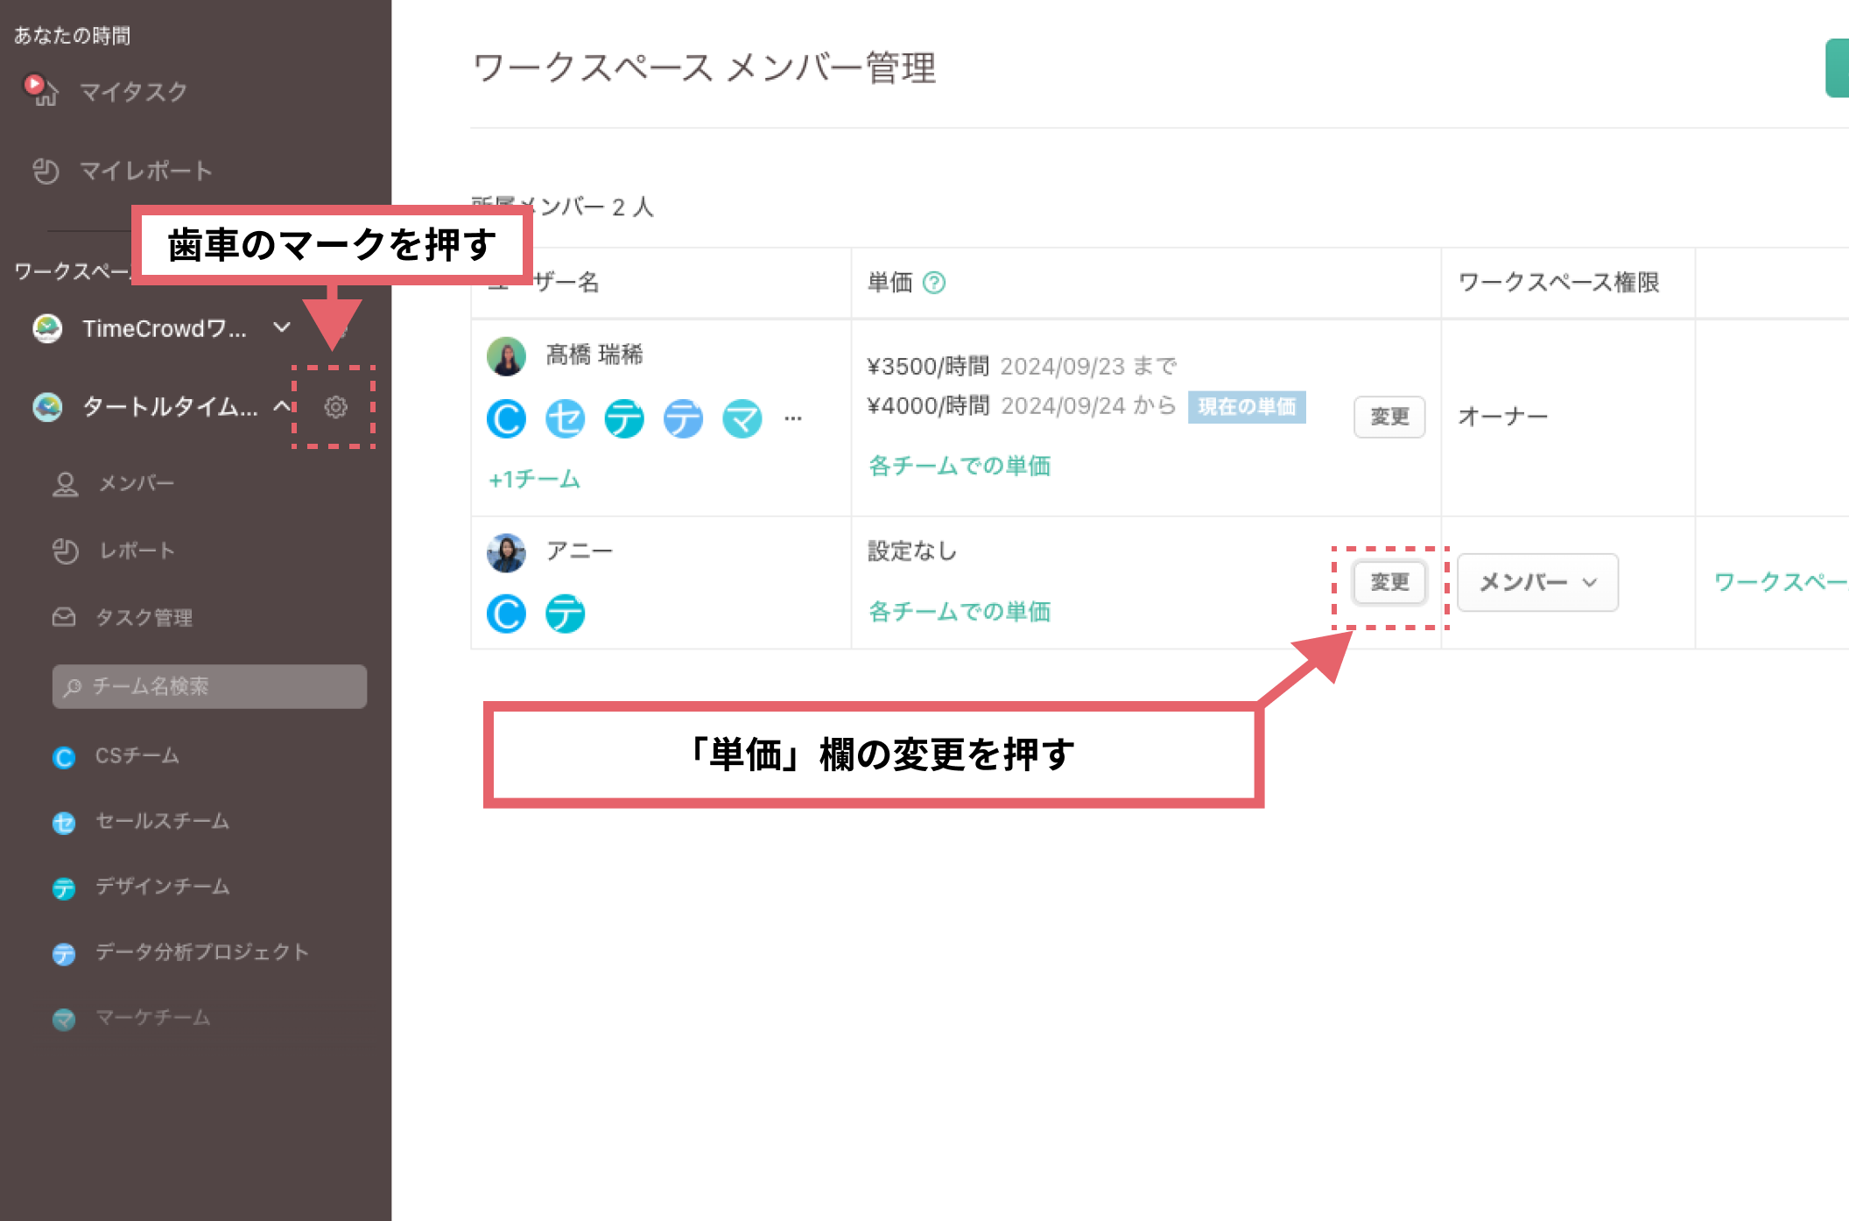Open 各チームでの単価 link for アニー
Image resolution: width=1849 pixels, height=1221 pixels.
959,612
